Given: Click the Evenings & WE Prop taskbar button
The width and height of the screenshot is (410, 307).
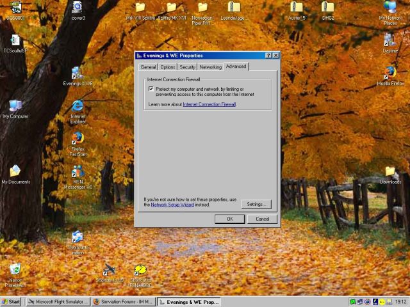Looking at the screenshot, I should click(x=189, y=302).
